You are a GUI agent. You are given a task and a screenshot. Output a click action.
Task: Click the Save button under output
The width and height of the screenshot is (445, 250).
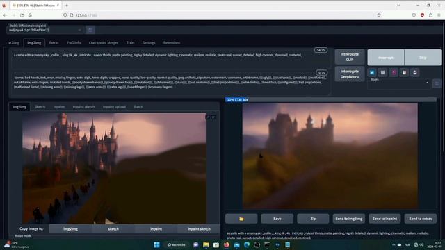(x=277, y=219)
